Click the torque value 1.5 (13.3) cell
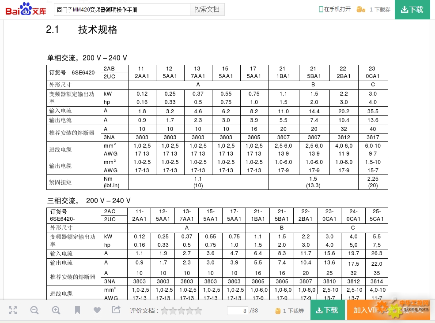Image resolution: width=435 pixels, height=323 pixels. click(313, 182)
